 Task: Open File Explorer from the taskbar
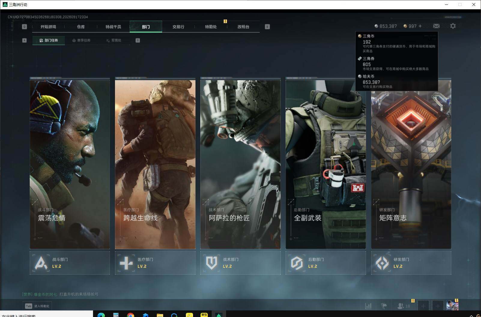(160, 315)
